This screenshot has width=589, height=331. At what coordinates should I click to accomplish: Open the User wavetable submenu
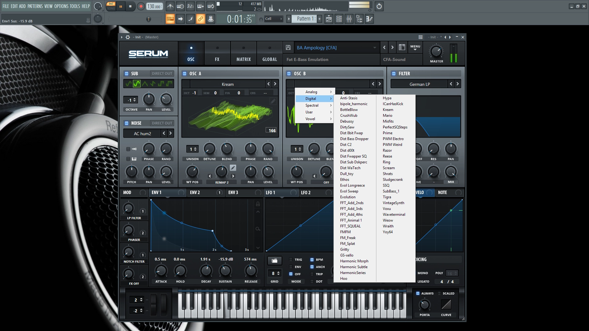tap(314, 112)
